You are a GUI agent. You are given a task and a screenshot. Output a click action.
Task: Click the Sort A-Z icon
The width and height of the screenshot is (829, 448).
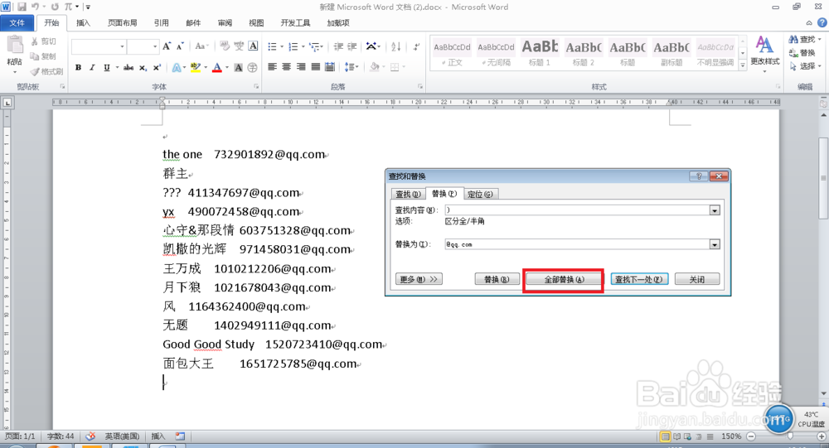click(396, 46)
